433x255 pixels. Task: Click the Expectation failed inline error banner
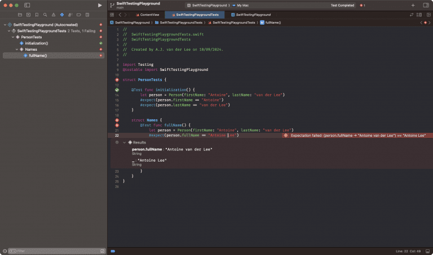(x=357, y=135)
